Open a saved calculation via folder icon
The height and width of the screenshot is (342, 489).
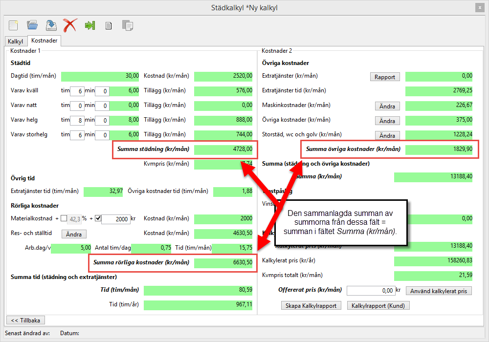click(32, 25)
